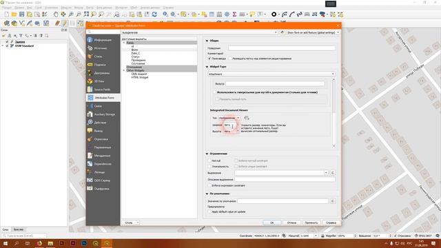Click the width spinbox in document viewer
The image size is (441, 248).
click(x=232, y=125)
